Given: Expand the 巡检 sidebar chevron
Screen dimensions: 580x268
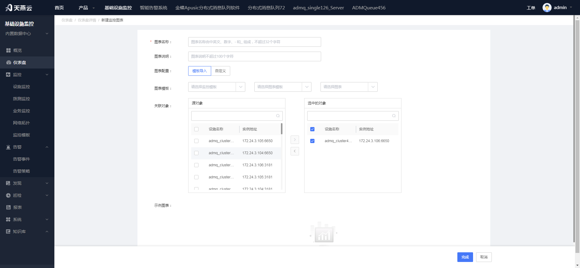Looking at the screenshot, I should [x=47, y=195].
